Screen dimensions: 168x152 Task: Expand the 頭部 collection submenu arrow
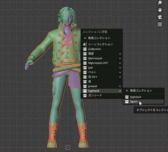point(120,54)
